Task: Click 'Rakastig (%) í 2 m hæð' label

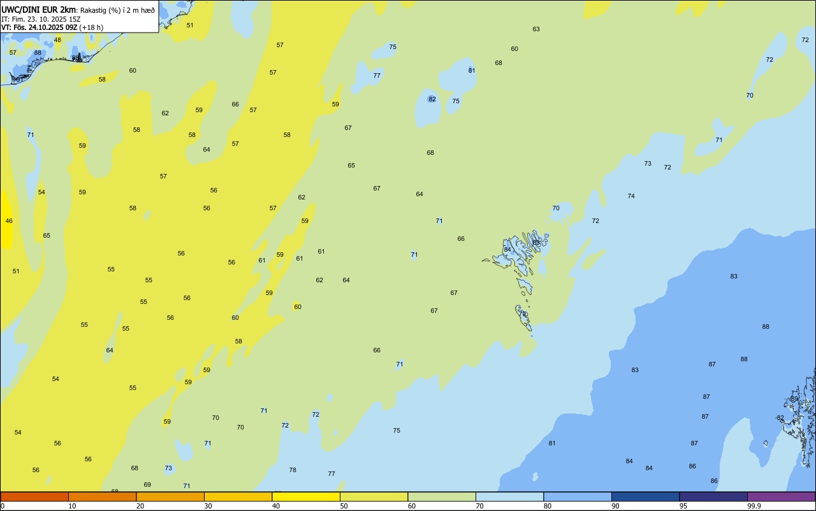Action: 117,10
